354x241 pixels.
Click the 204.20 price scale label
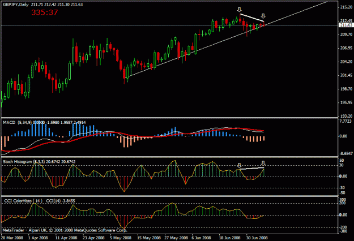(346, 62)
